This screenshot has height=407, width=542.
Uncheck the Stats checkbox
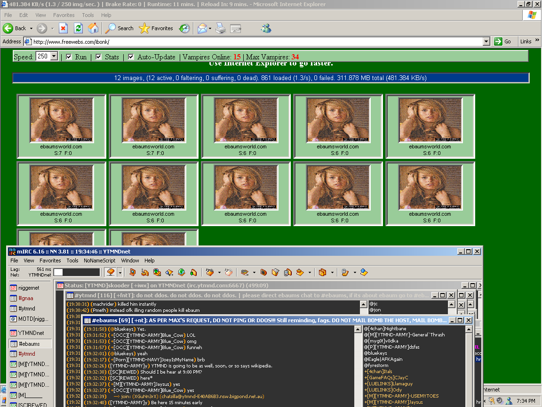pos(98,57)
